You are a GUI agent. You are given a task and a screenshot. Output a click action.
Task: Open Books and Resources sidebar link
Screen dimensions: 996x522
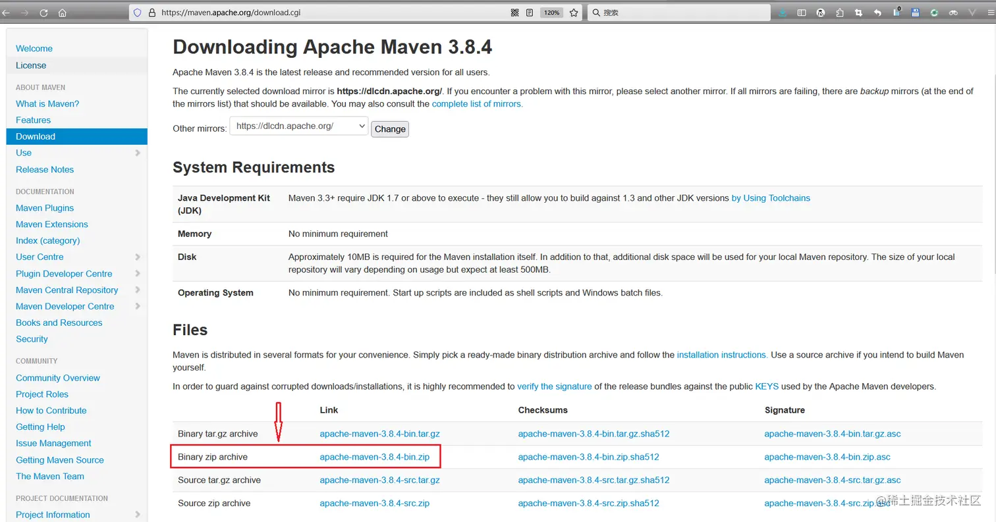pyautogui.click(x=59, y=323)
